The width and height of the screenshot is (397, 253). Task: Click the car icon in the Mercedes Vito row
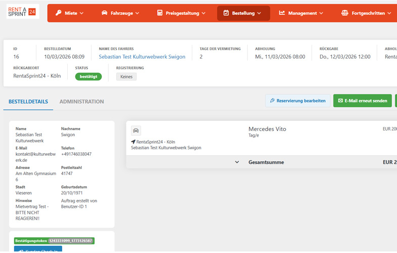coord(136,130)
